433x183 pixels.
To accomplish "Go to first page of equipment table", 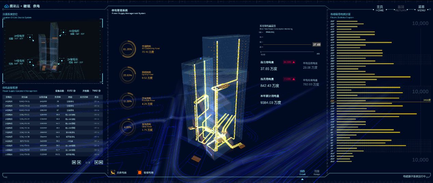I will (x=74, y=163).
